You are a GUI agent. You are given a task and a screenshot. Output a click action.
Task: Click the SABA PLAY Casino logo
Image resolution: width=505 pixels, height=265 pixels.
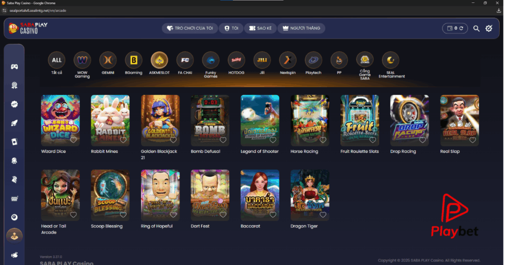[28, 28]
